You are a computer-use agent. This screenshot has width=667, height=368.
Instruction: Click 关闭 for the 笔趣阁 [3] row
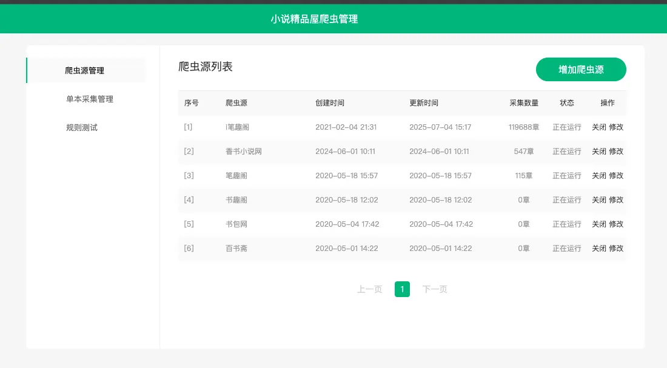[599, 176]
